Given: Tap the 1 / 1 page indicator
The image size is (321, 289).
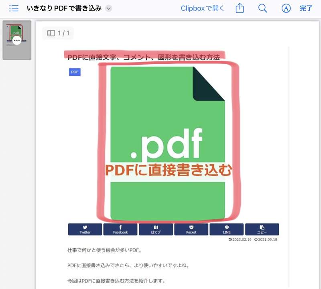Looking at the screenshot, I should pos(58,33).
